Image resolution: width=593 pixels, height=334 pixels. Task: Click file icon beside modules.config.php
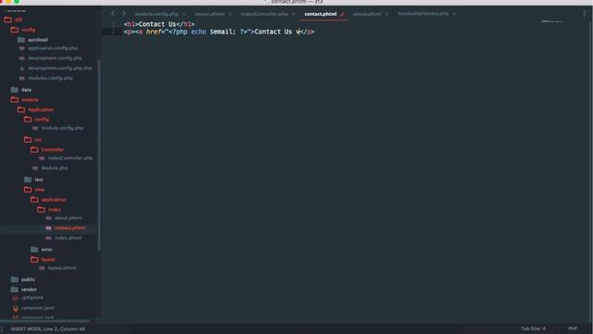22,78
